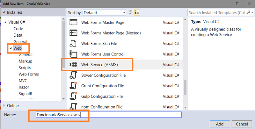
Task: Click the Web Forms User Control icon
Action: 73,54
